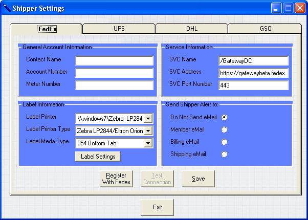Viewport: 308px width, 220px height.
Task: Click the Exit button
Action: pyautogui.click(x=158, y=207)
